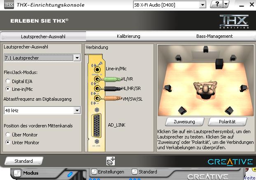
Task: Test the side right speaker symbol
Action: point(243,88)
